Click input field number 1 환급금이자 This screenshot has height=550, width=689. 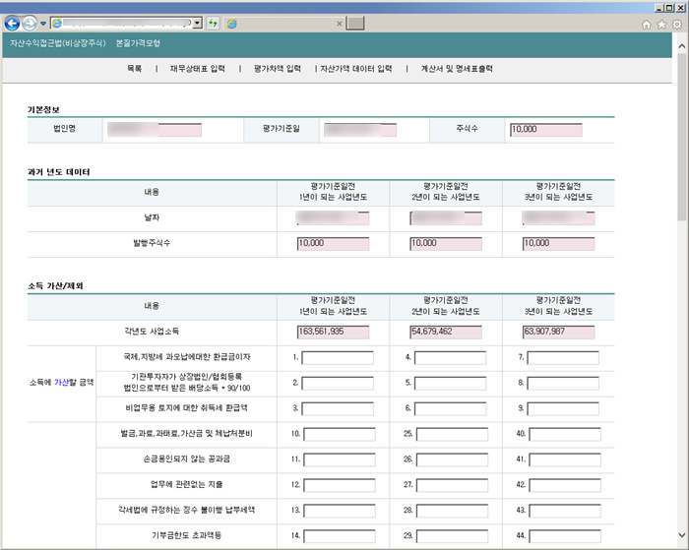click(x=338, y=357)
